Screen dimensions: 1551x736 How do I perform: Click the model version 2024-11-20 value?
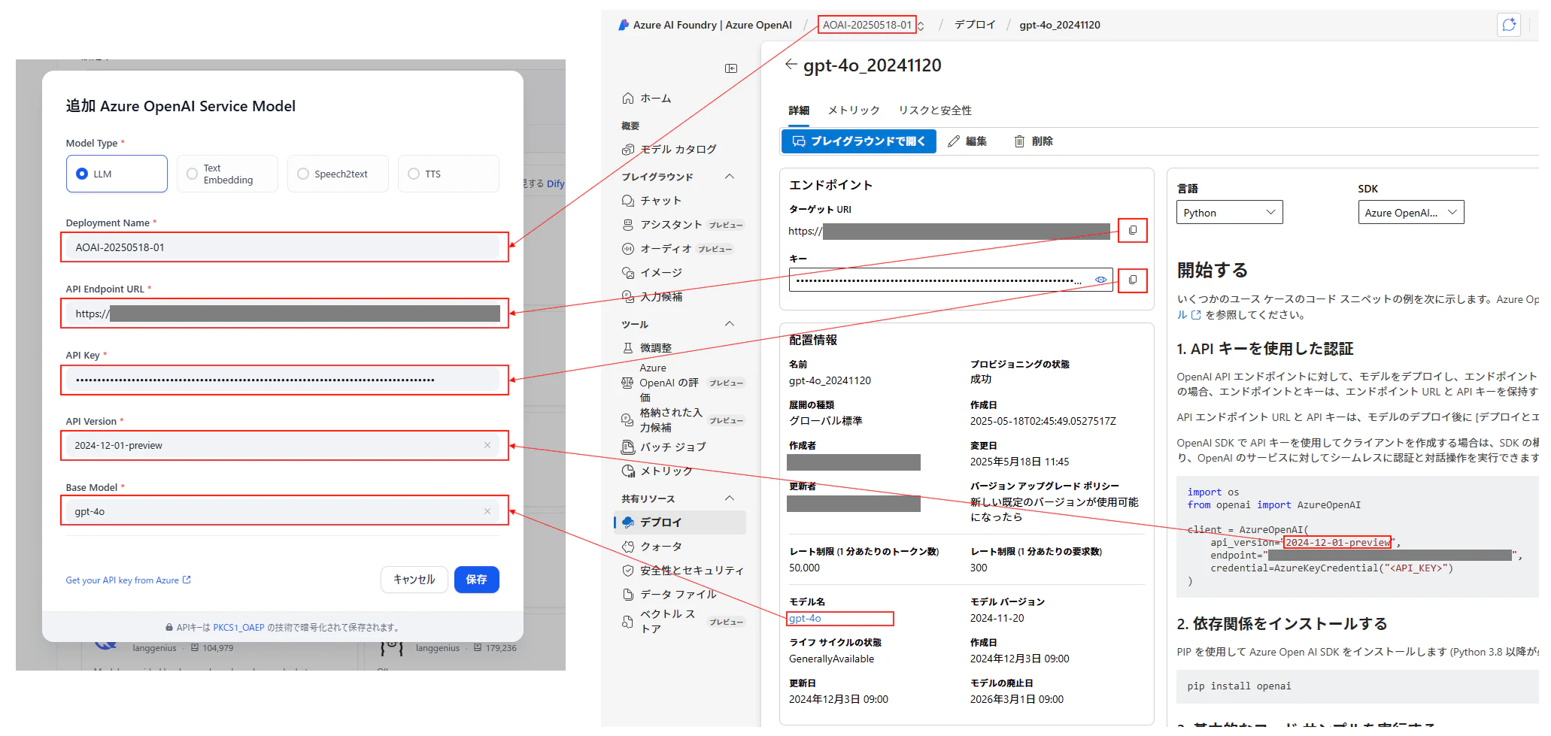pos(997,619)
